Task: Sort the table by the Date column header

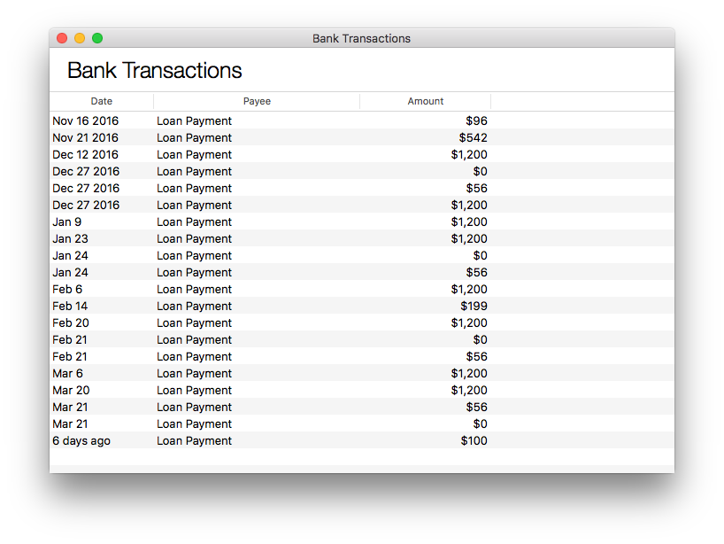Action: coord(101,101)
